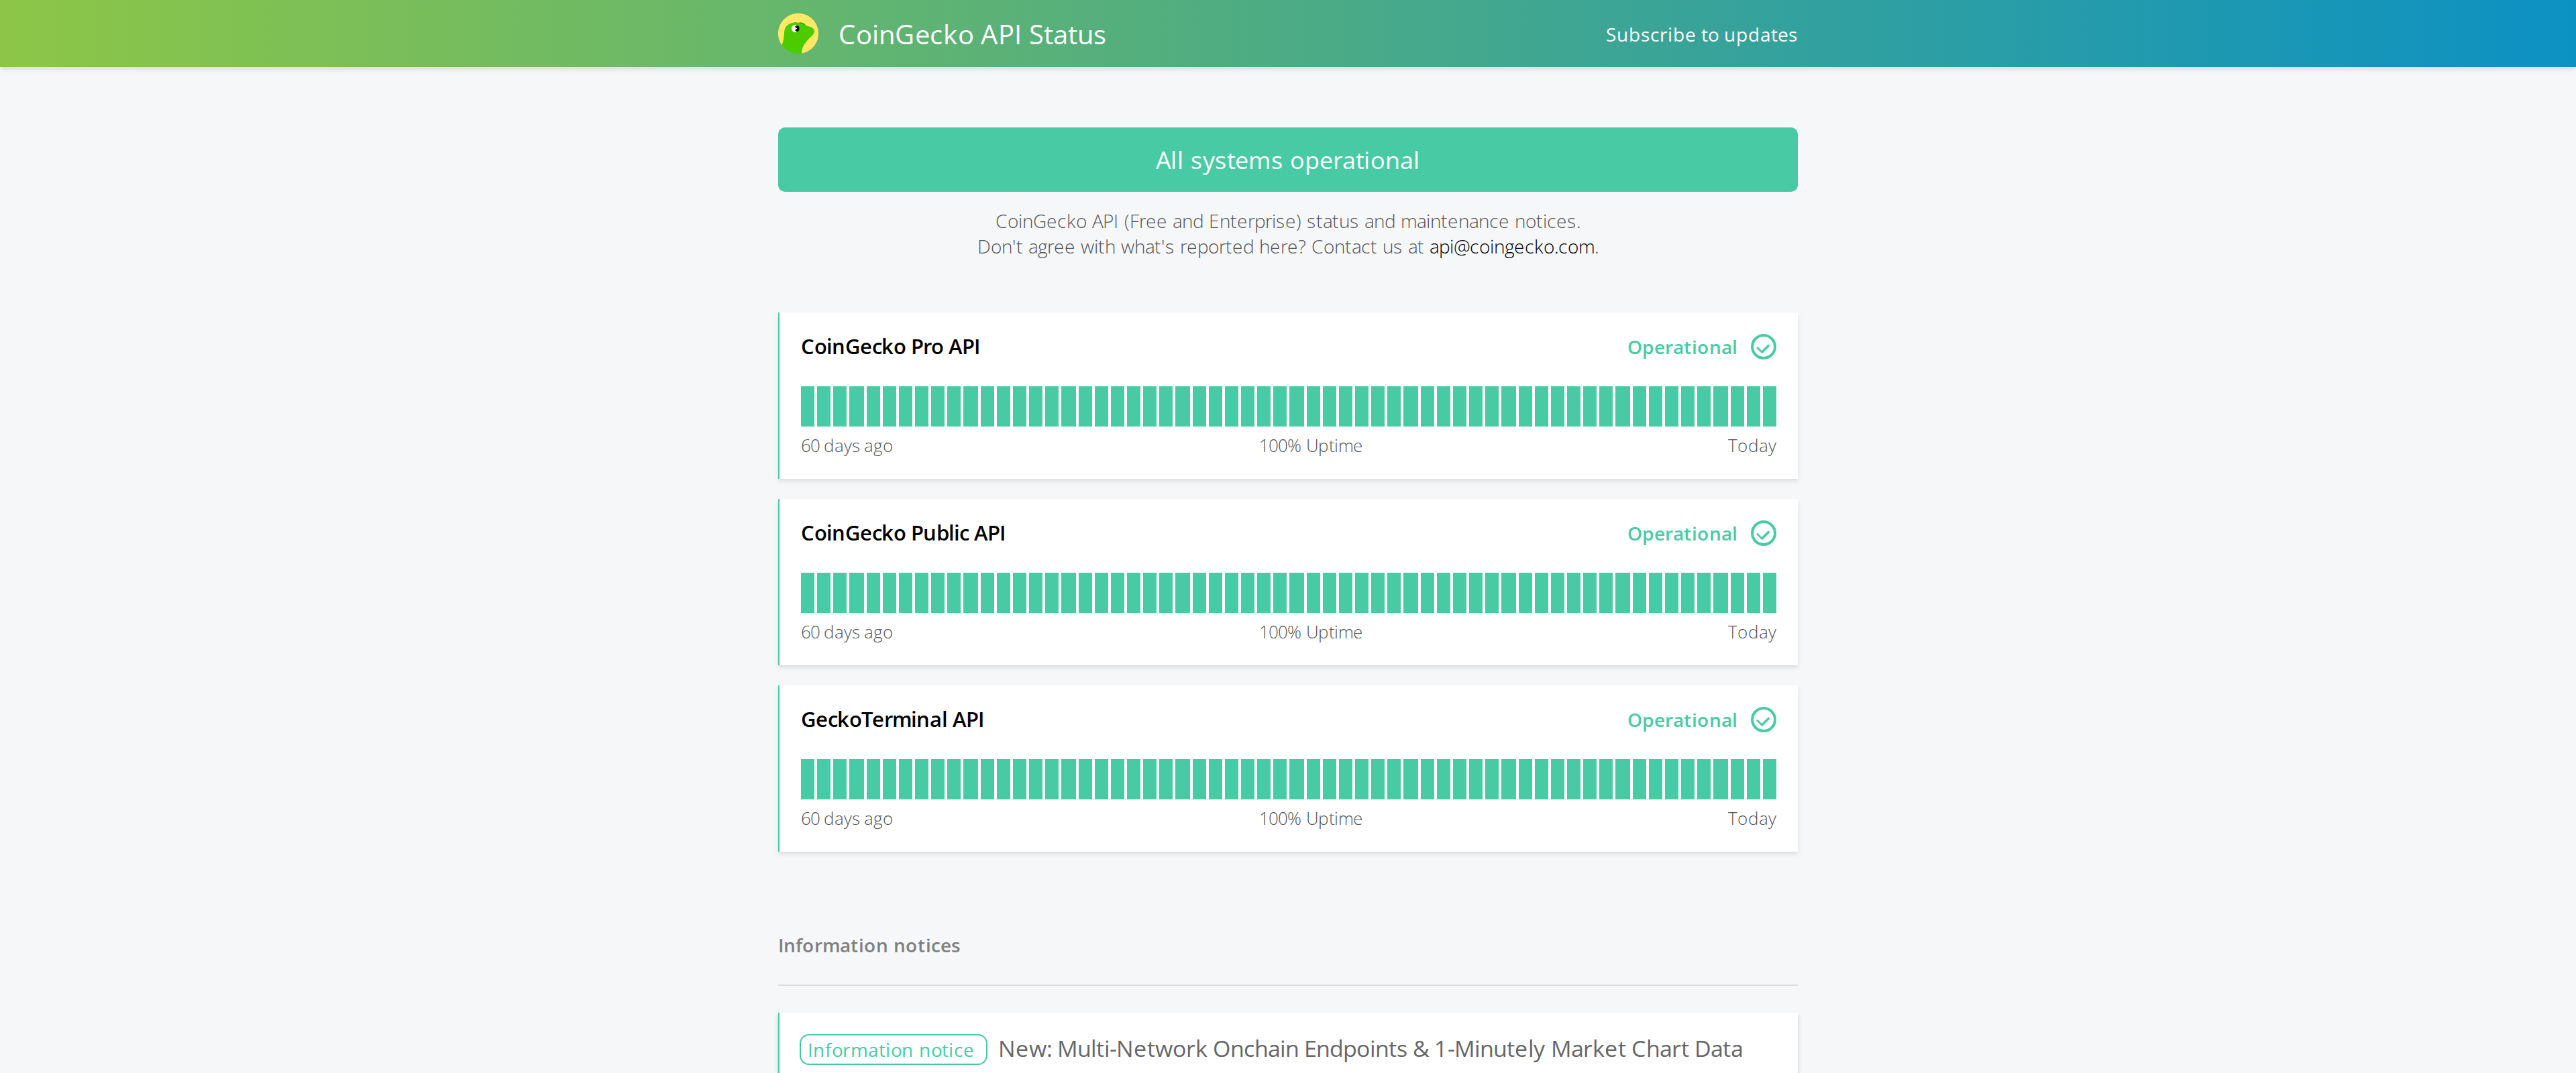This screenshot has width=2576, height=1073.
Task: Click 100% Uptime under GeckoTerminal API
Action: pos(1310,819)
